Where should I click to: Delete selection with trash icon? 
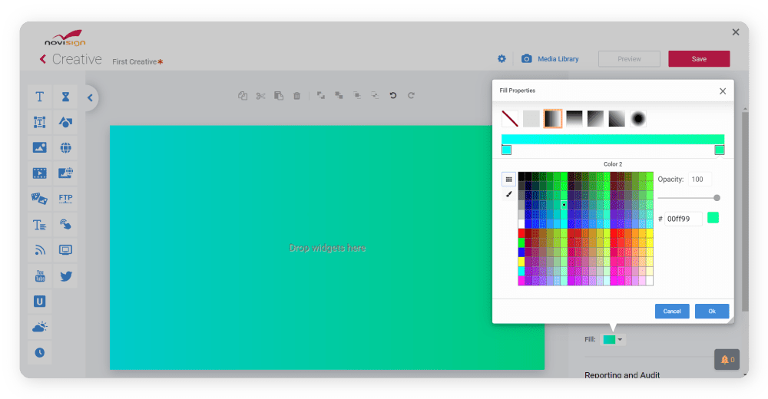click(x=296, y=96)
